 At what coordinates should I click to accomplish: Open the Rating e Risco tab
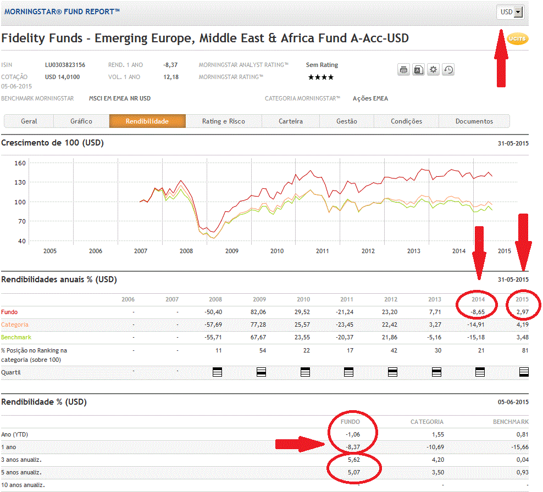click(224, 121)
